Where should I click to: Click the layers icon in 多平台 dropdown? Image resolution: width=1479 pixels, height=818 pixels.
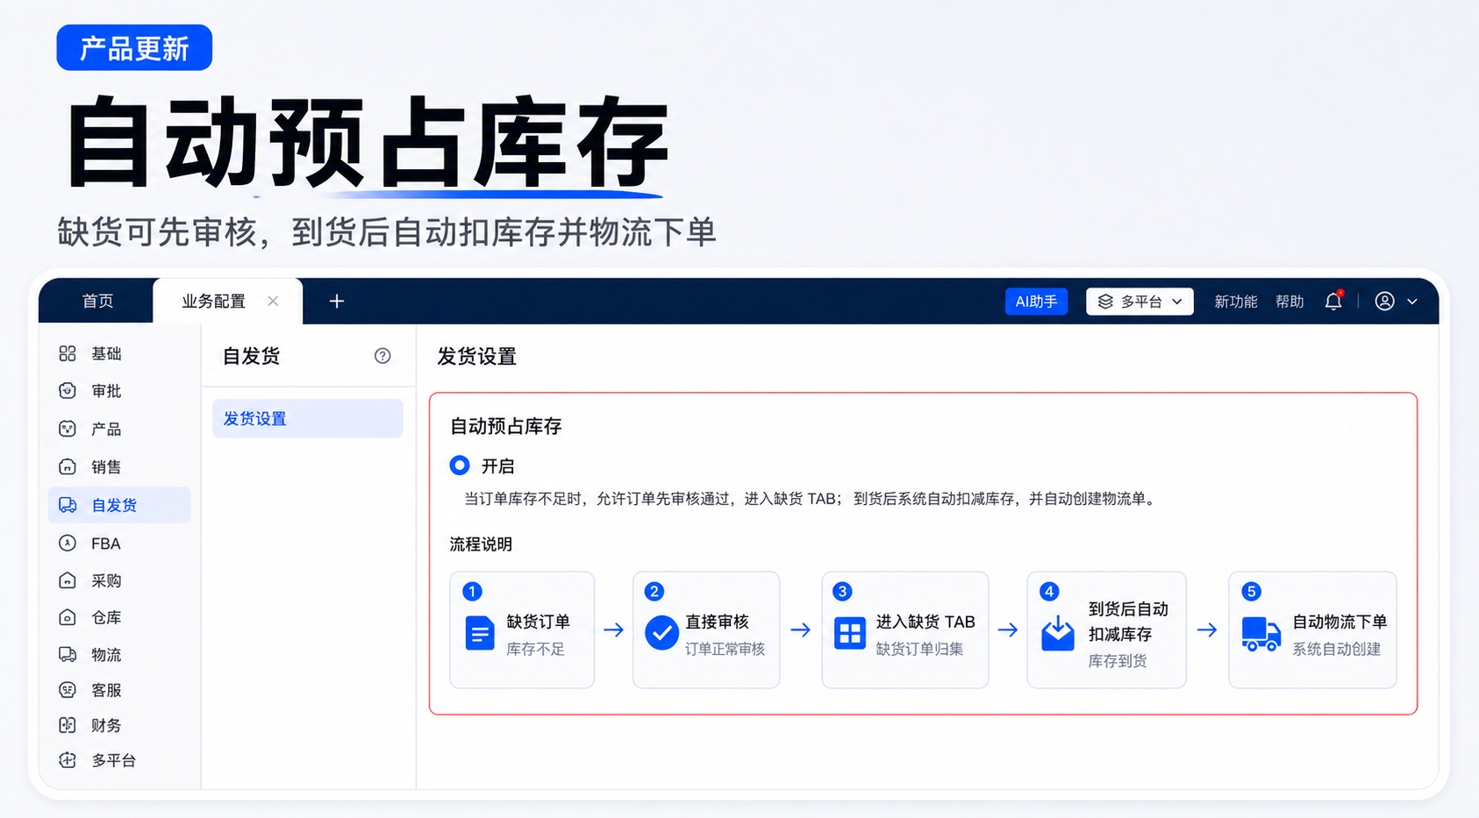1105,302
